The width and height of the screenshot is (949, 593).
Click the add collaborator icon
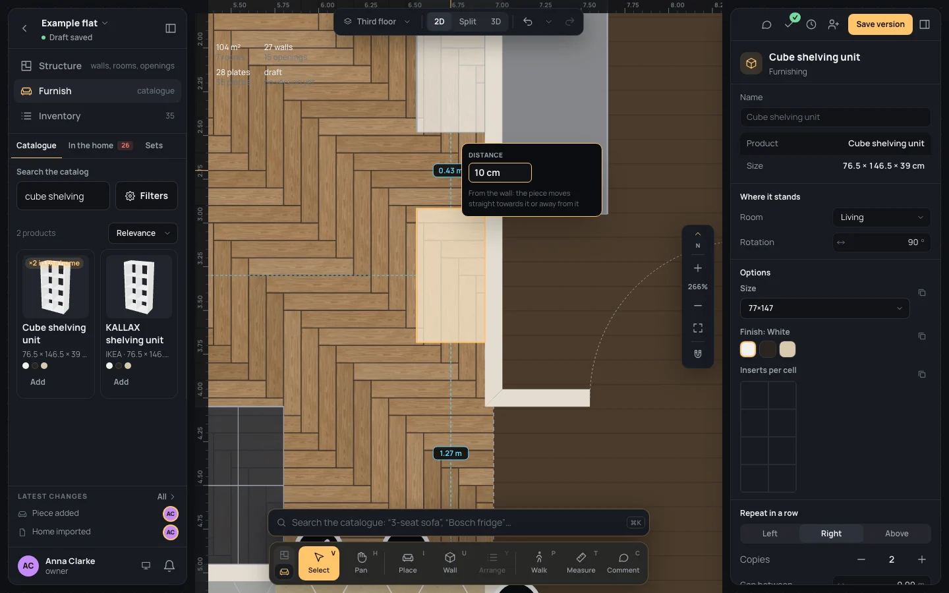(834, 24)
